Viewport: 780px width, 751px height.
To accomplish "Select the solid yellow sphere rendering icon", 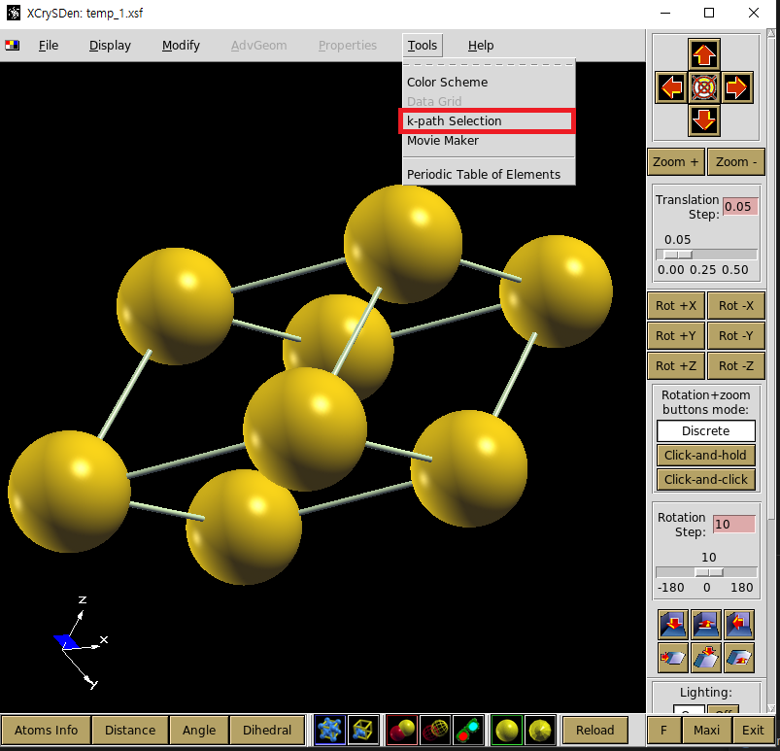I will [506, 730].
